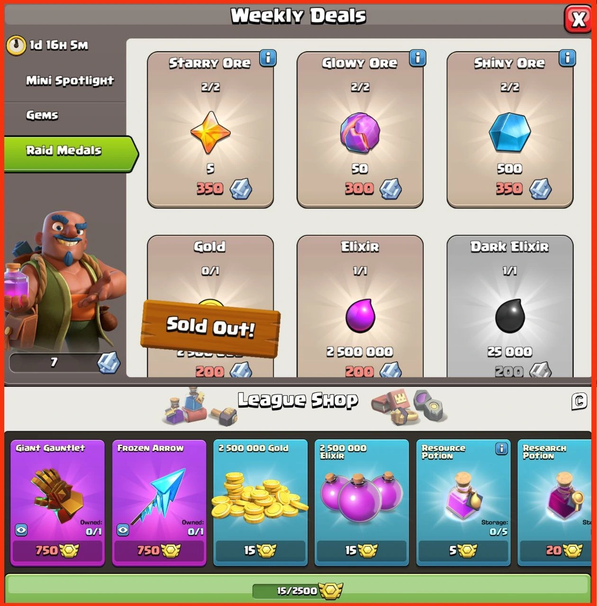Toggle the Giant Gauntlet eye preview
Screen dimensions: 597x606
point(21,530)
